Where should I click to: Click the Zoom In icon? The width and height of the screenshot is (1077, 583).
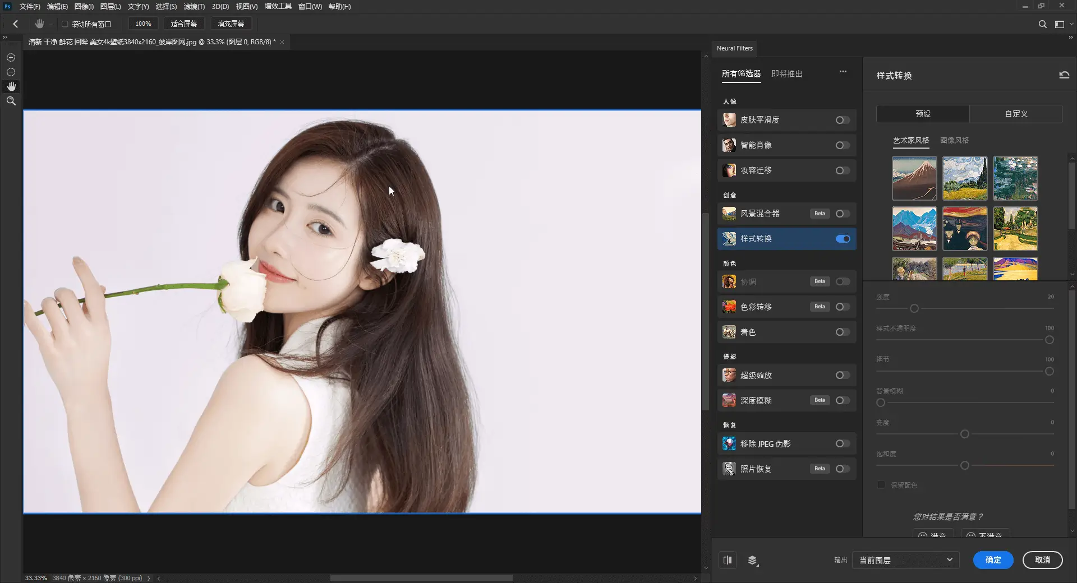tap(11, 58)
